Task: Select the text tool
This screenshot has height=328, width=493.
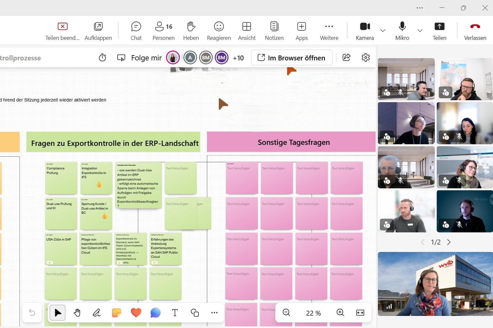Action: (x=175, y=313)
